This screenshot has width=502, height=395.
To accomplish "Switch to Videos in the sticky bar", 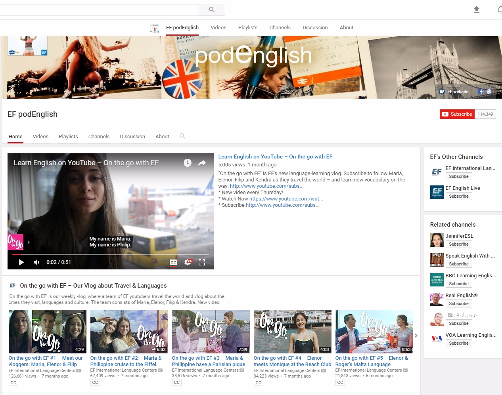I will [218, 28].
